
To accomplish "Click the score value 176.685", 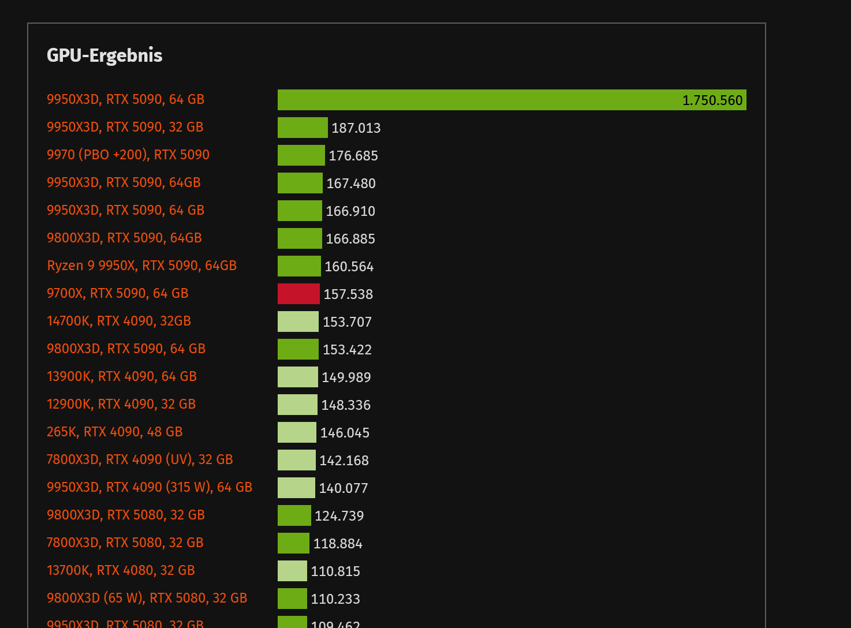I will click(353, 156).
